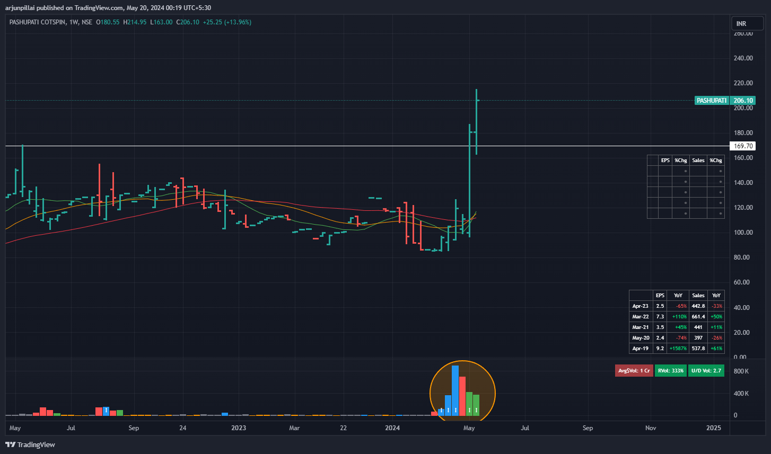Select the Mar-22 row label
Screen dimensions: 771x454
tap(640, 317)
